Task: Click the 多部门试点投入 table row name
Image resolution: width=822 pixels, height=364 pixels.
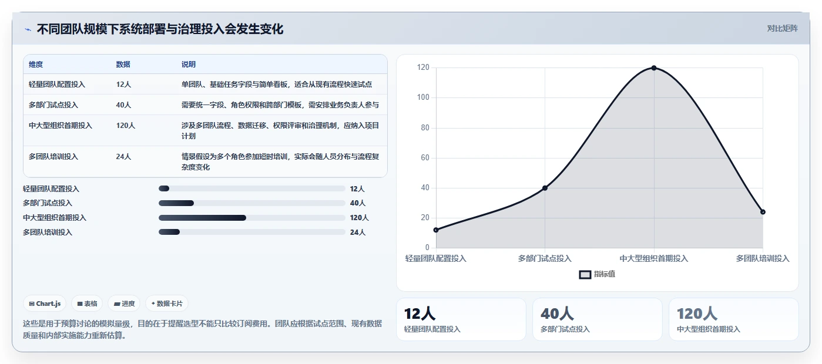Action: coord(53,105)
